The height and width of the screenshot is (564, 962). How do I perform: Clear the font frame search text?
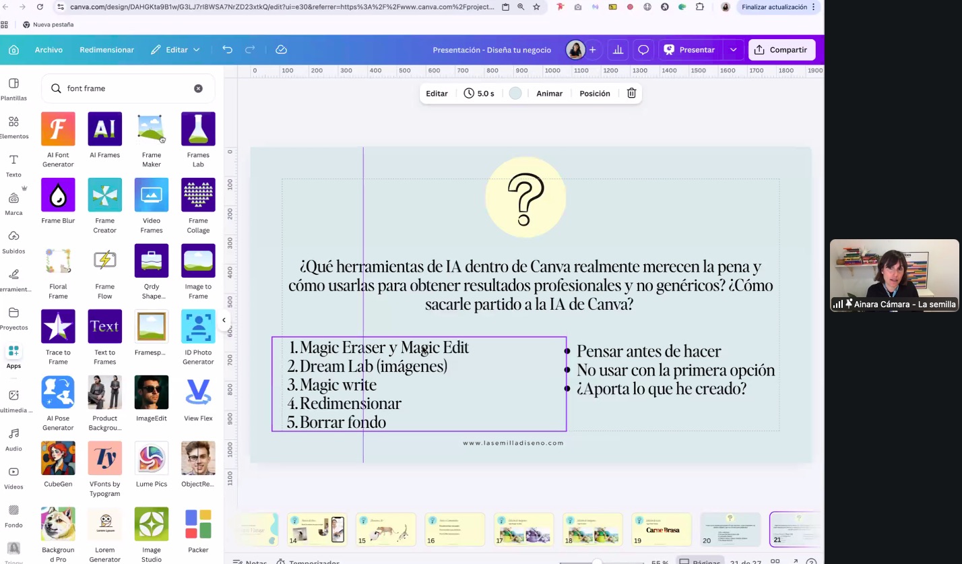pyautogui.click(x=198, y=88)
